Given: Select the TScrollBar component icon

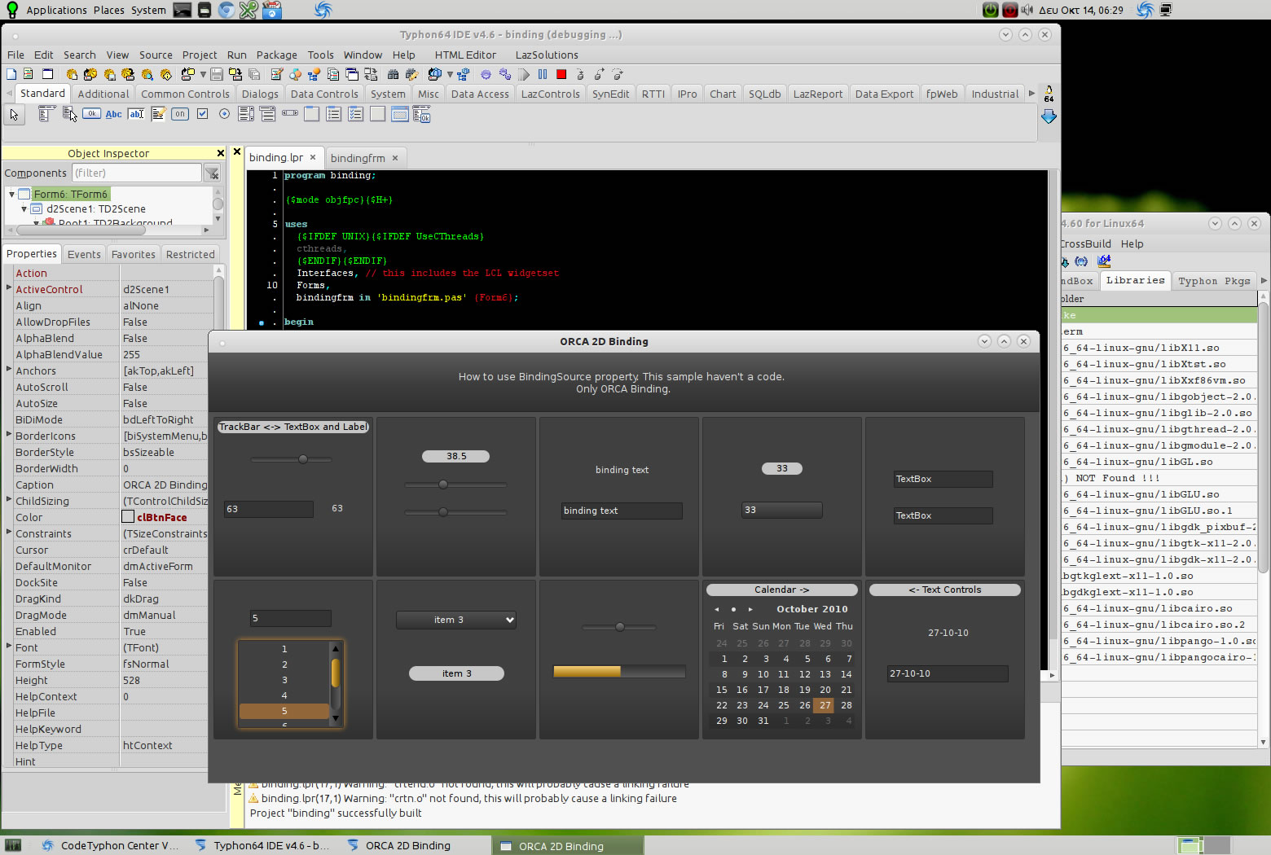Looking at the screenshot, I should point(289,113).
